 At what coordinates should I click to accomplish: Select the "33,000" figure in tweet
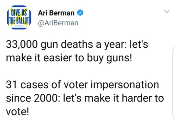(22, 44)
